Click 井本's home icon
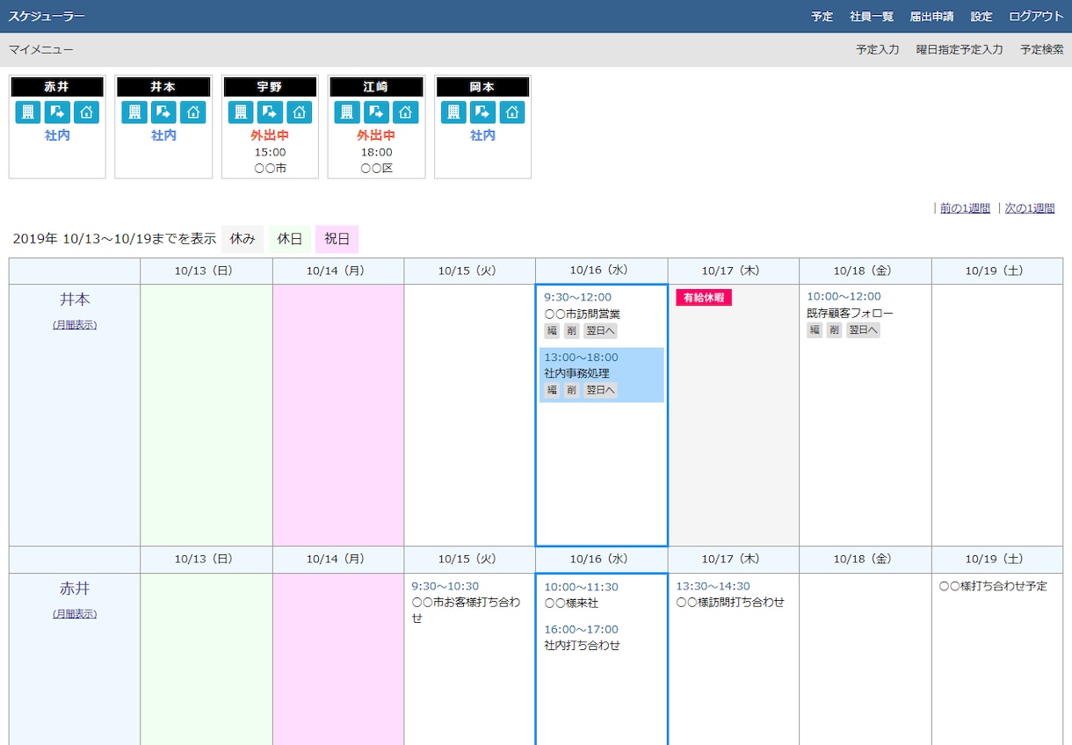The height and width of the screenshot is (745, 1072). pyautogui.click(x=192, y=112)
